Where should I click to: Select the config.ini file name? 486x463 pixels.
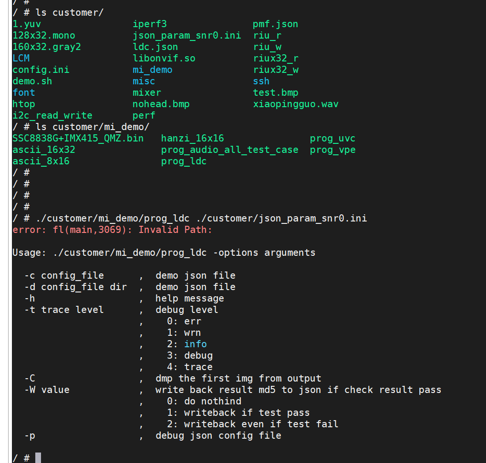[x=41, y=70]
